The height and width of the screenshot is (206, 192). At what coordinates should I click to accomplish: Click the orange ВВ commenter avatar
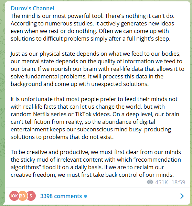point(23,196)
